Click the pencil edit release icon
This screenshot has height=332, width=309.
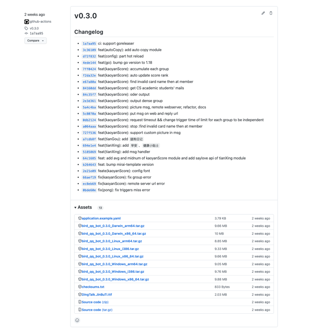click(x=263, y=13)
